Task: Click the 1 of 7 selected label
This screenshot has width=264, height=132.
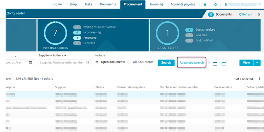Action: point(243,79)
